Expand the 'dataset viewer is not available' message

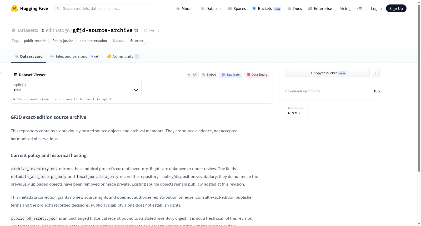[x=63, y=99]
